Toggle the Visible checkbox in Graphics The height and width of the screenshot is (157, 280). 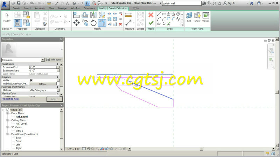point(31,81)
